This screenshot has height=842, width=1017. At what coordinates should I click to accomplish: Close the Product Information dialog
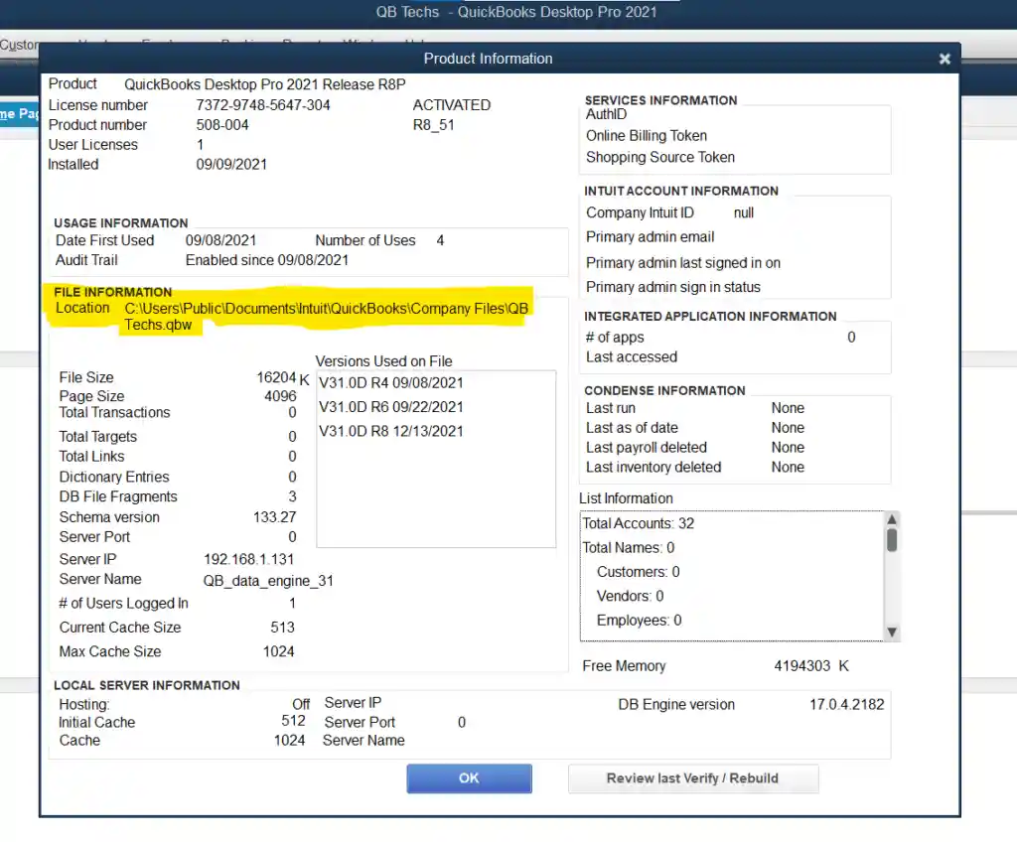point(944,59)
